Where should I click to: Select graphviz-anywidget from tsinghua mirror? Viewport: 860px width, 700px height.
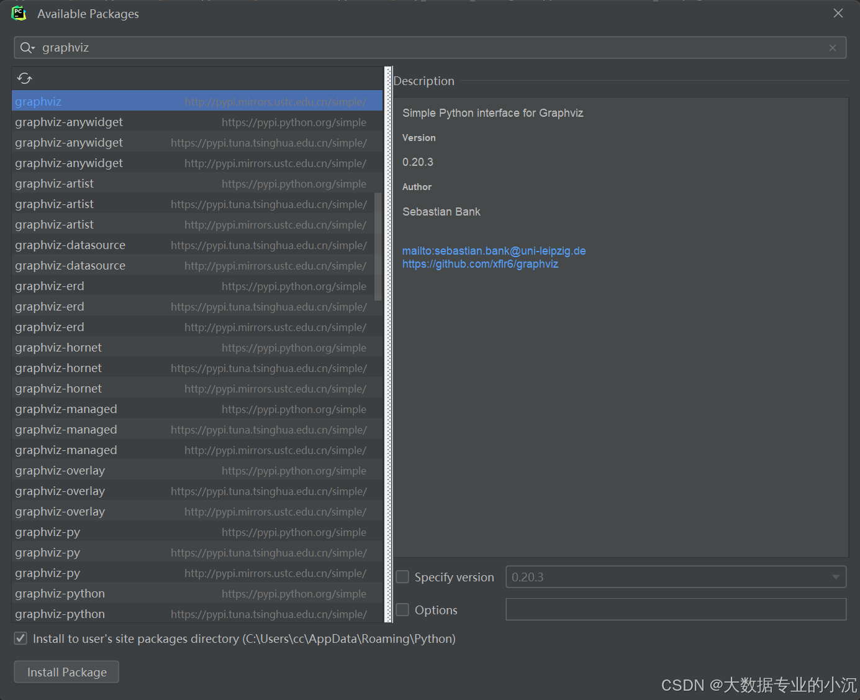197,142
